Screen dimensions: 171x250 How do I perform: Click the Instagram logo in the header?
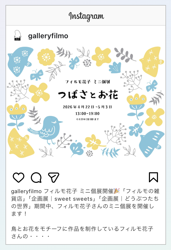[x=86, y=16]
